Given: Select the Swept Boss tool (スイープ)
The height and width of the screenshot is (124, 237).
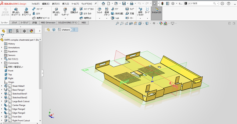Looking at the screenshot, I should click(x=37, y=9).
